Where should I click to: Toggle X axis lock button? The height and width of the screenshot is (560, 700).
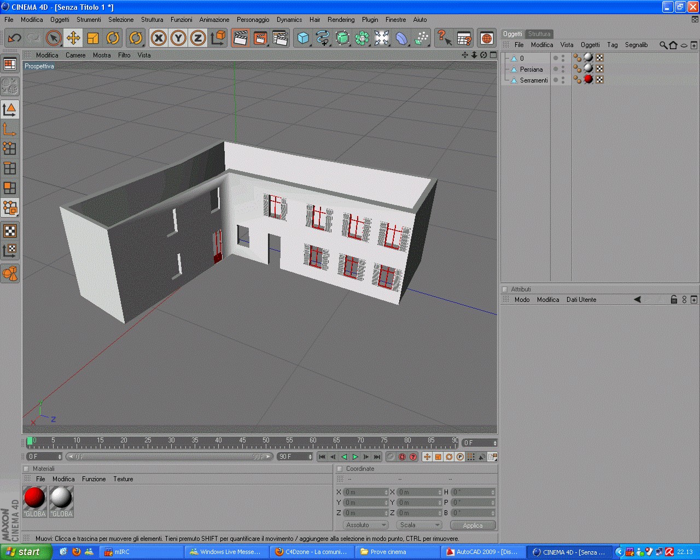pos(159,38)
